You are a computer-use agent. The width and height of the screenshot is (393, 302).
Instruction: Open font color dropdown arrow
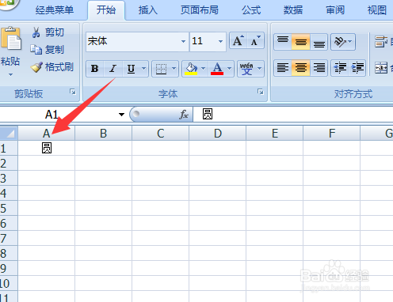point(230,69)
